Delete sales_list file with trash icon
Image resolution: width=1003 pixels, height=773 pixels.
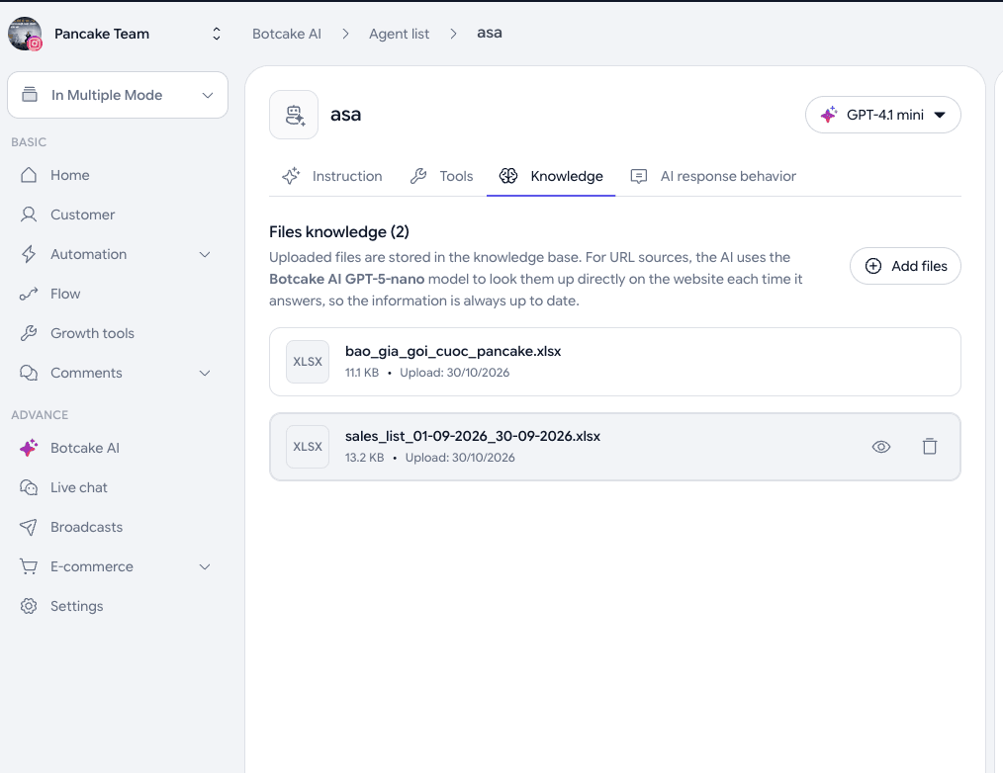pos(930,446)
